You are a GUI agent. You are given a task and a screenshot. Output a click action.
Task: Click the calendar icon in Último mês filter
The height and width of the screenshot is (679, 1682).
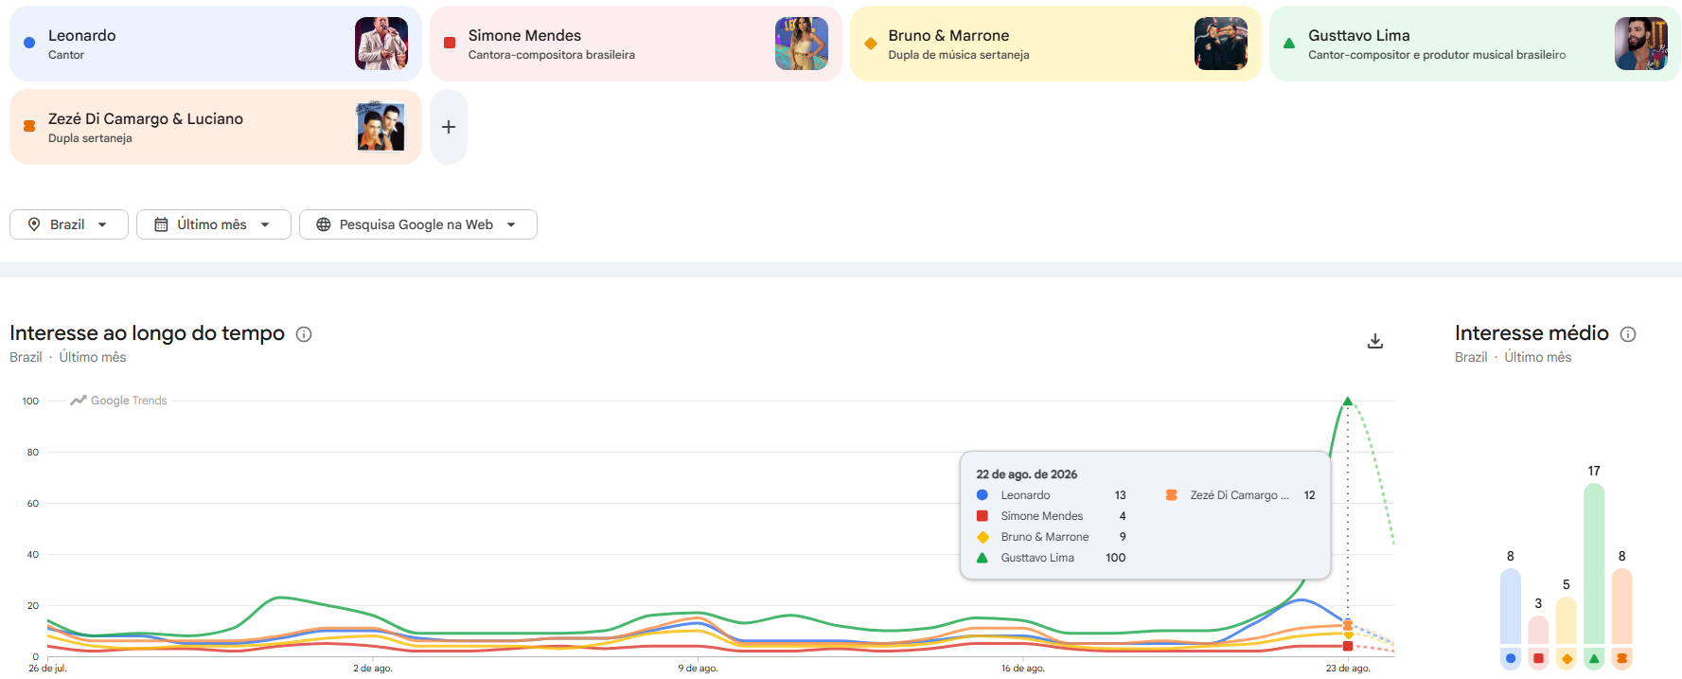coord(161,224)
